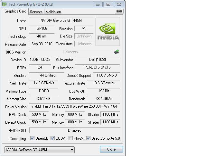Click Shaders field 144 Unified

coord(47,75)
